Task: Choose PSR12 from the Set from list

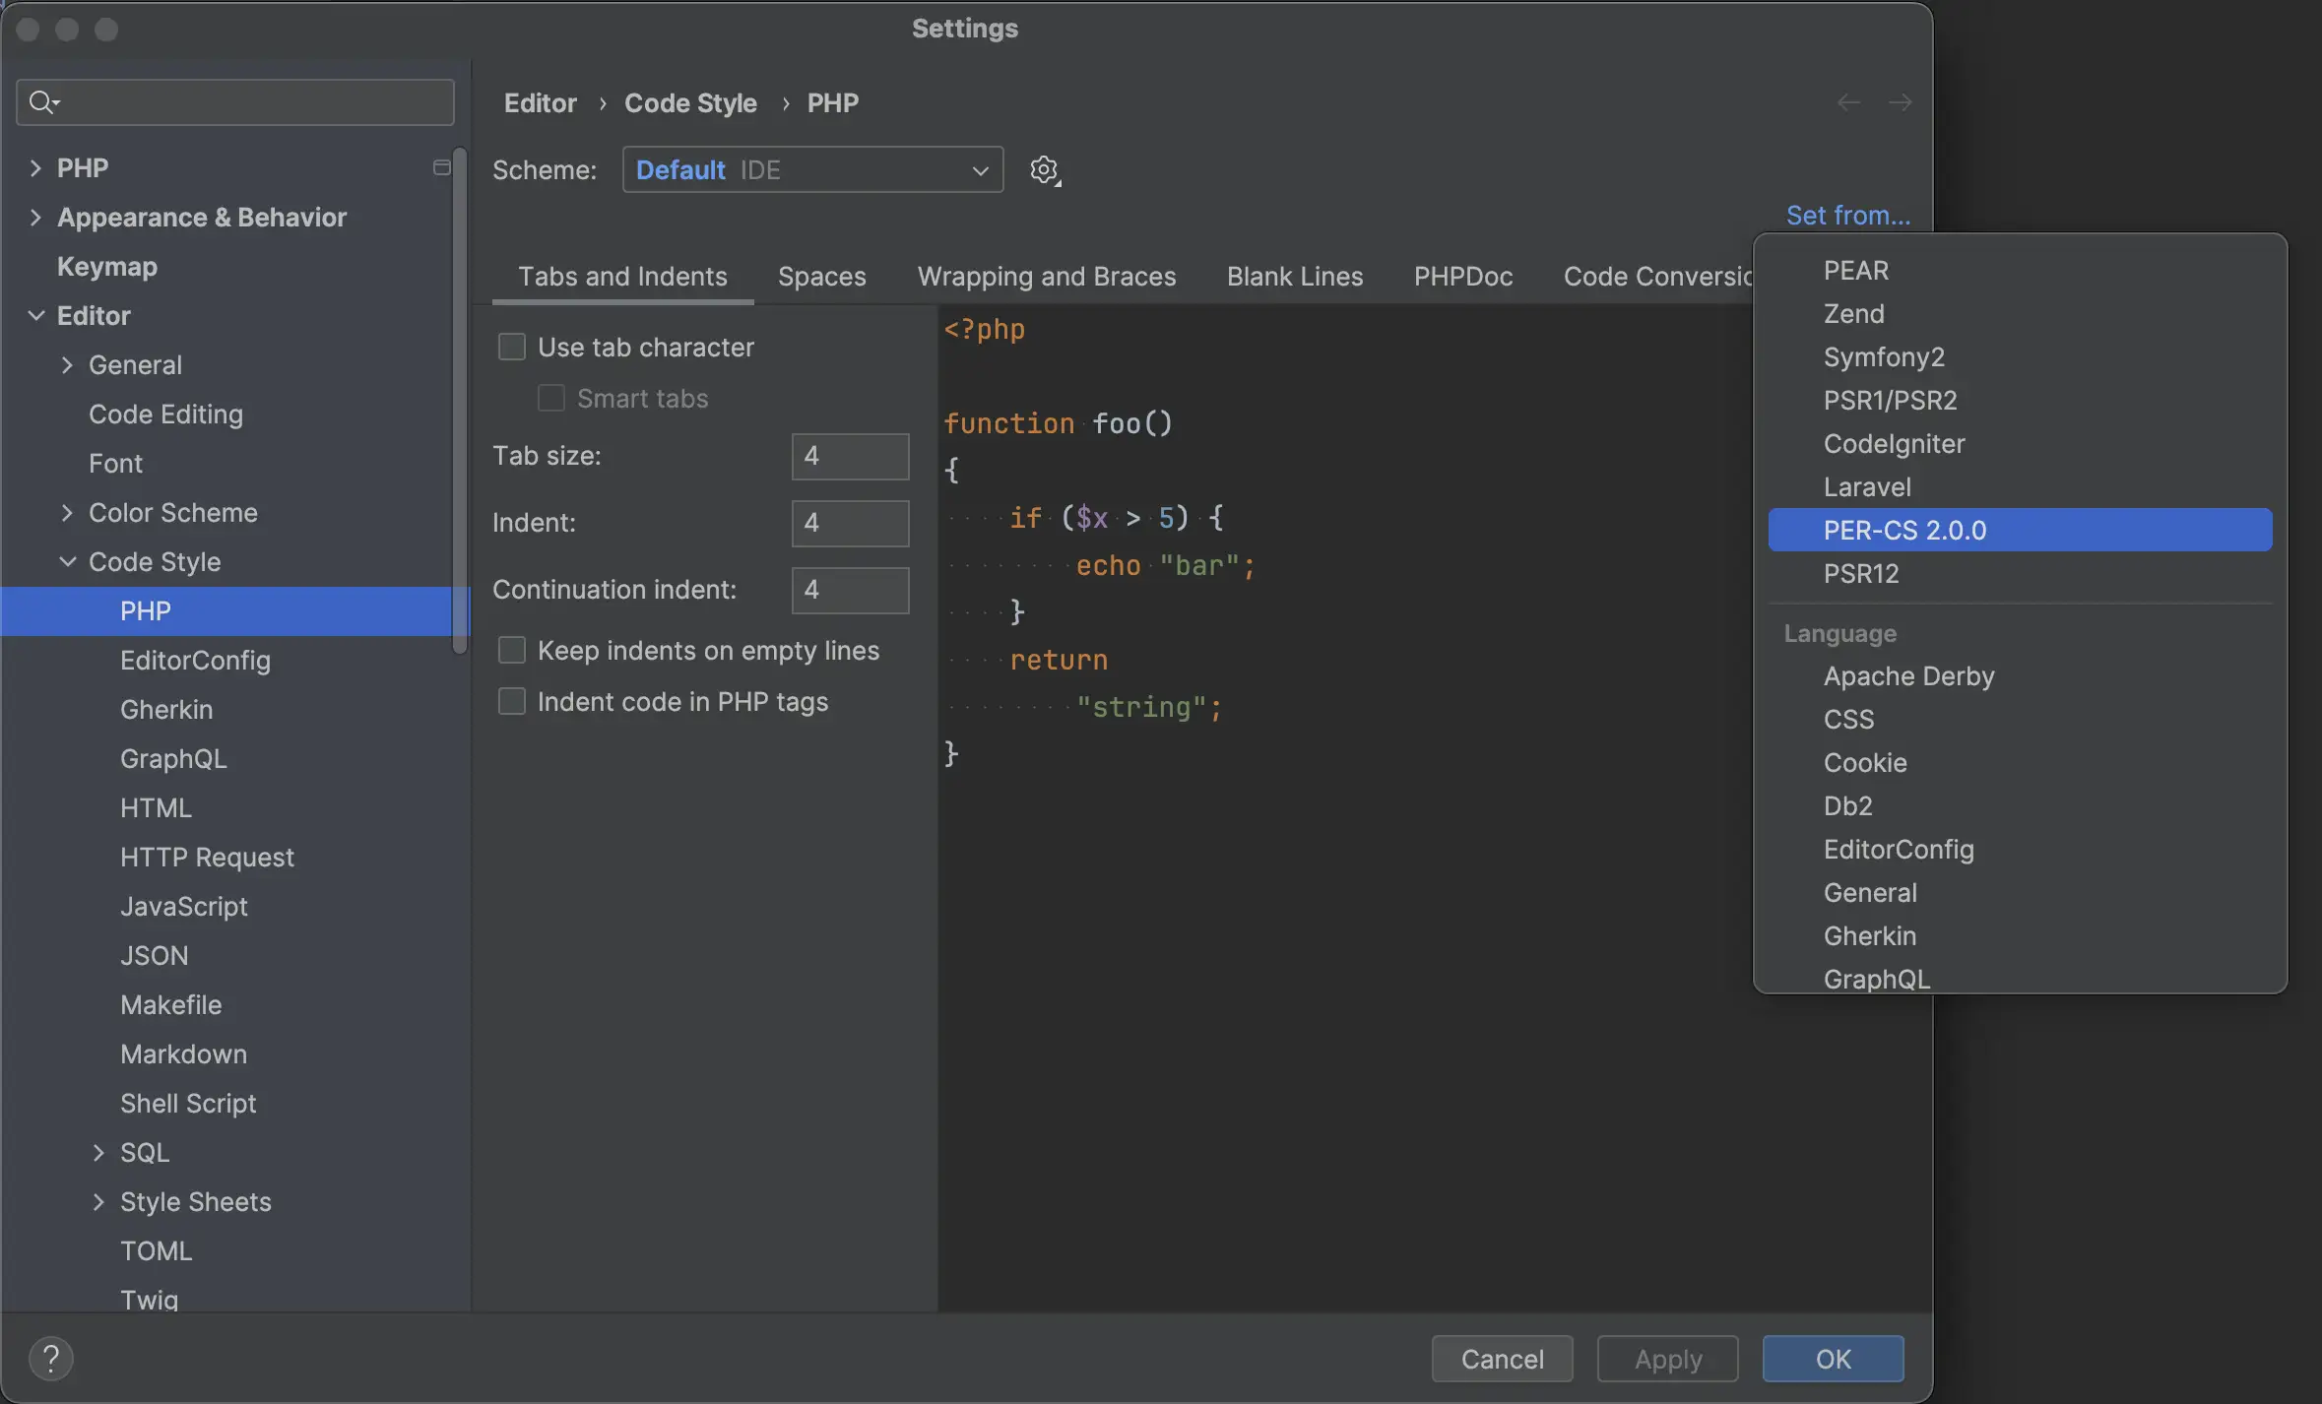Action: click(2020, 573)
